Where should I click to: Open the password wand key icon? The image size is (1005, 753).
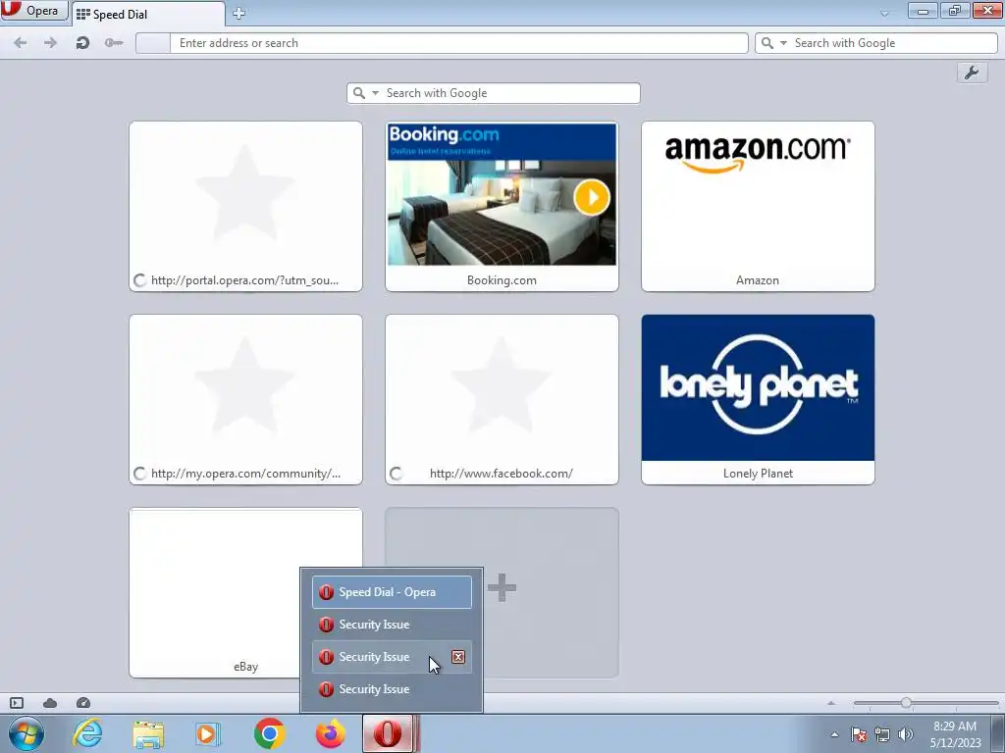pos(114,43)
